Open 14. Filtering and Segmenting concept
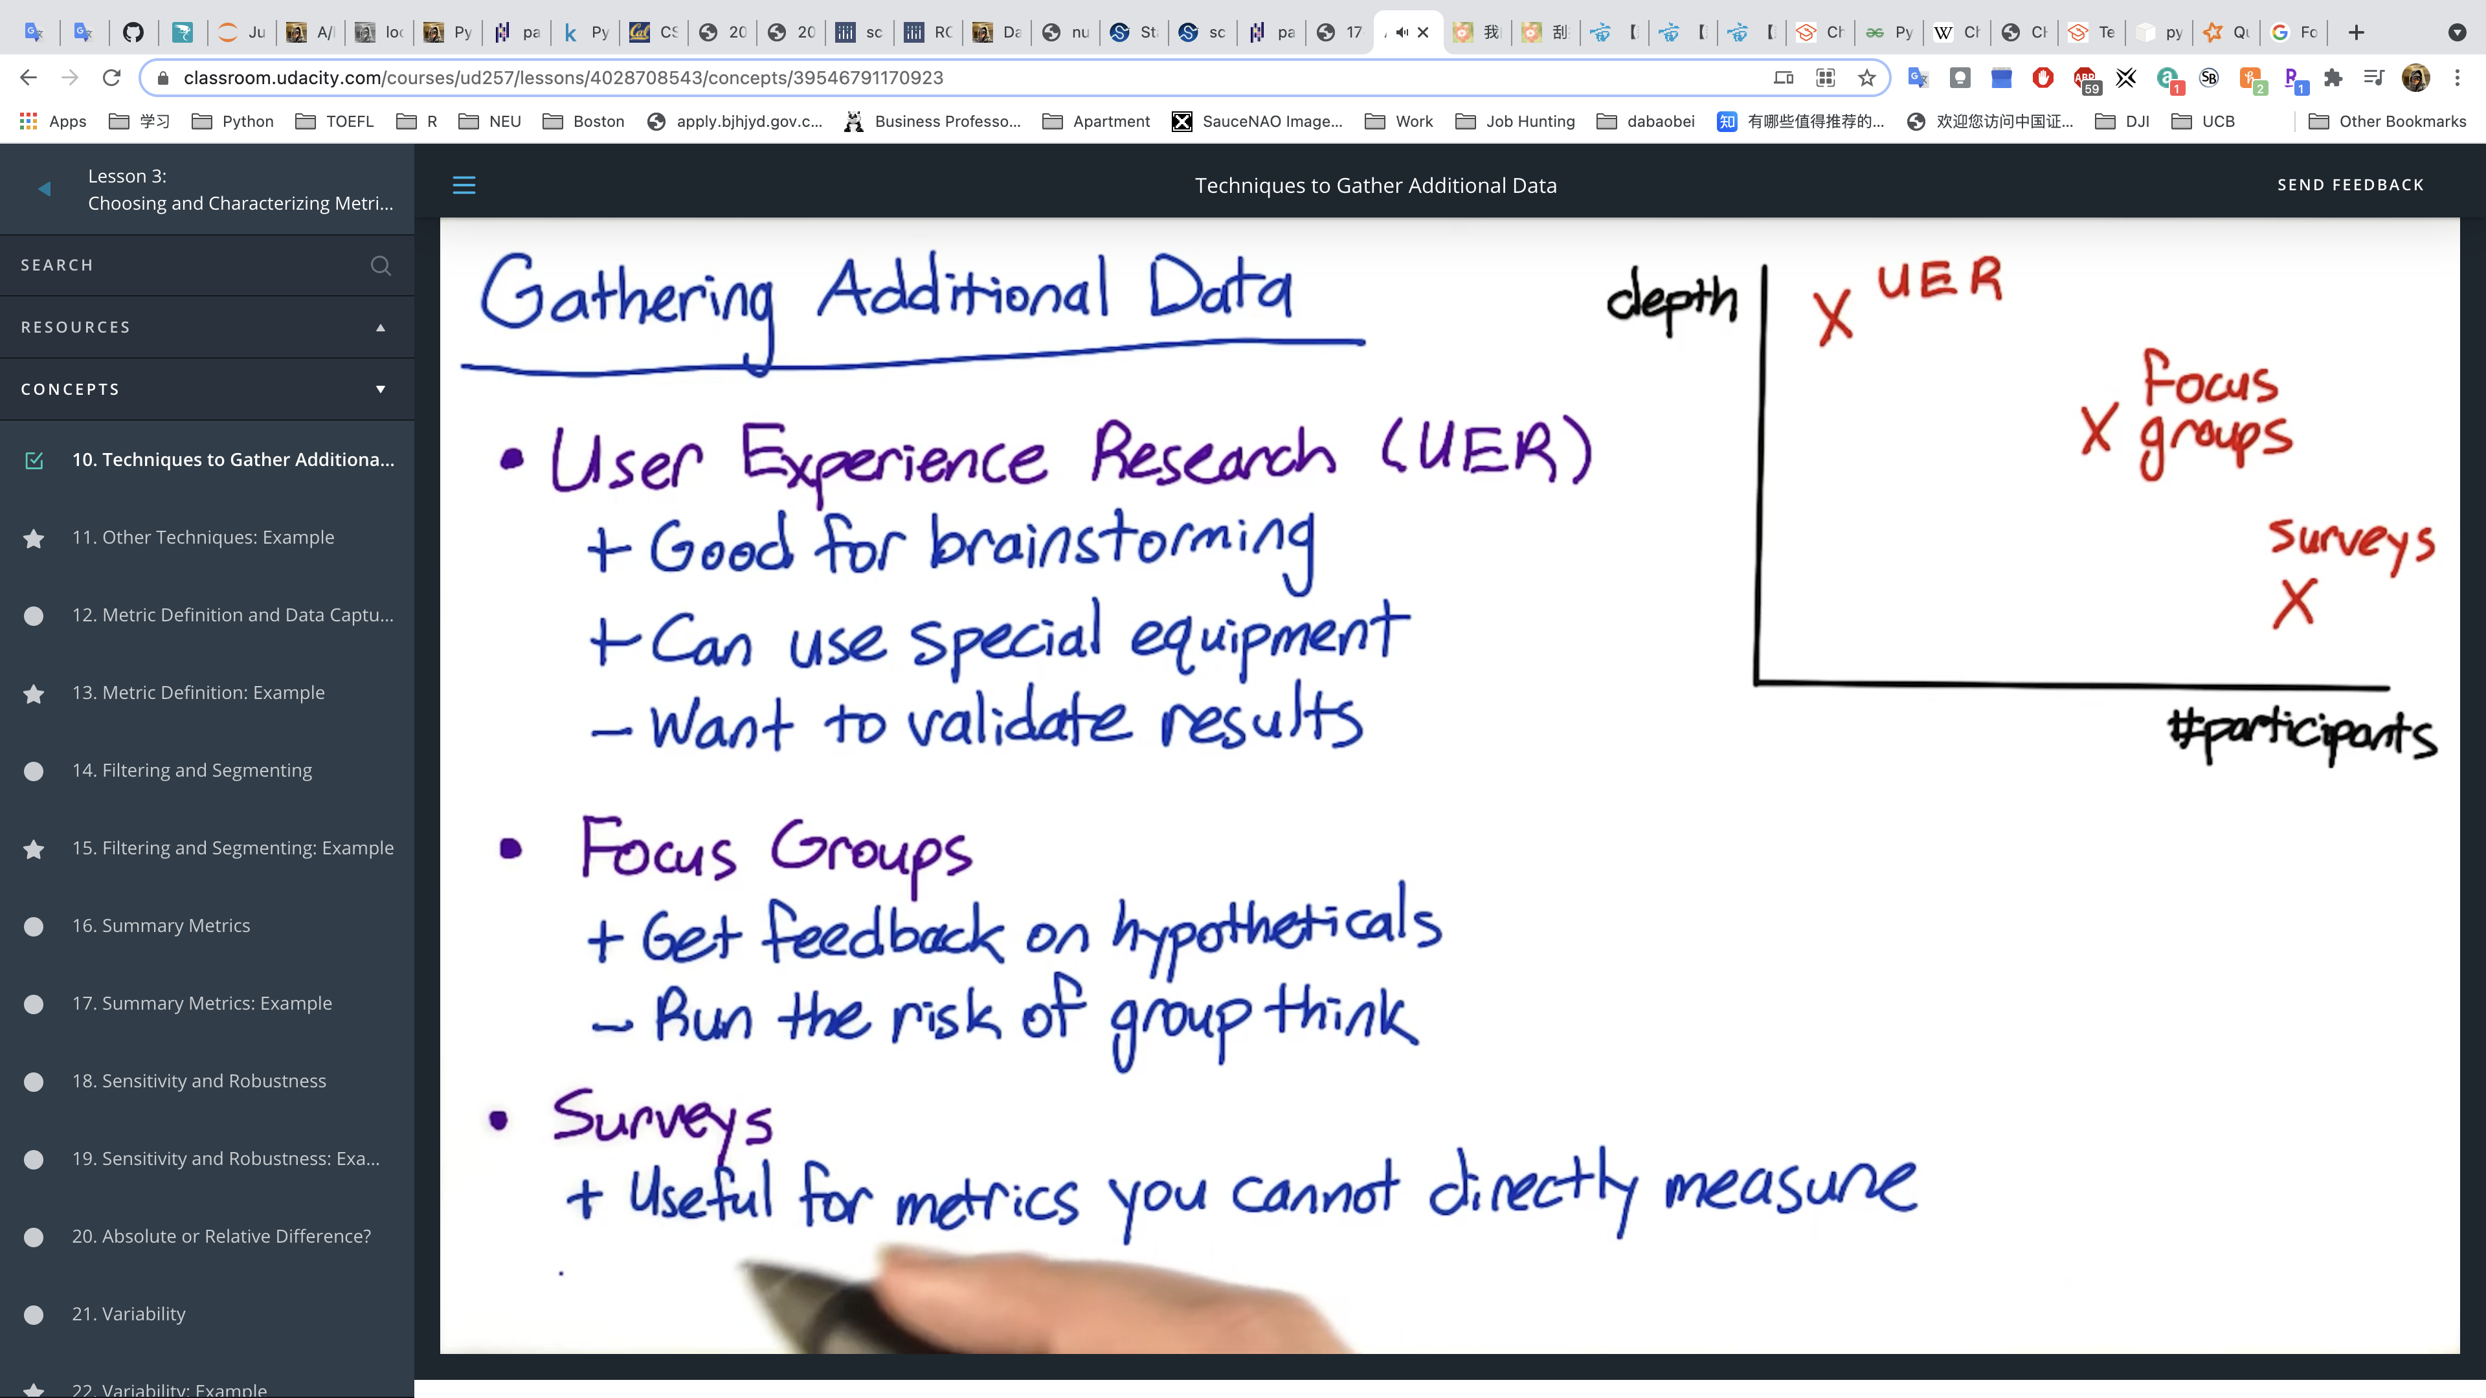The height and width of the screenshot is (1398, 2486). [192, 770]
